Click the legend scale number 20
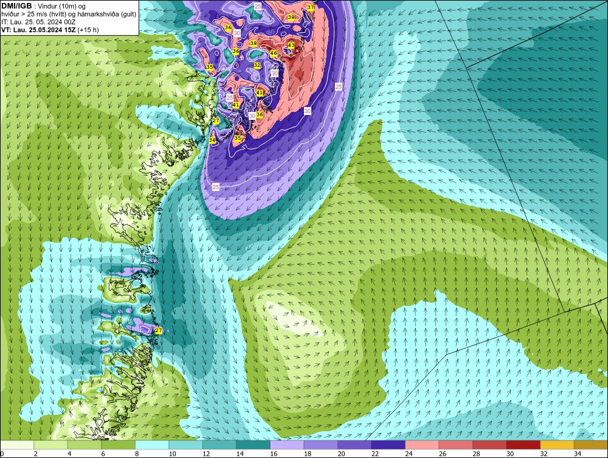This screenshot has width=608, height=458. (341, 454)
